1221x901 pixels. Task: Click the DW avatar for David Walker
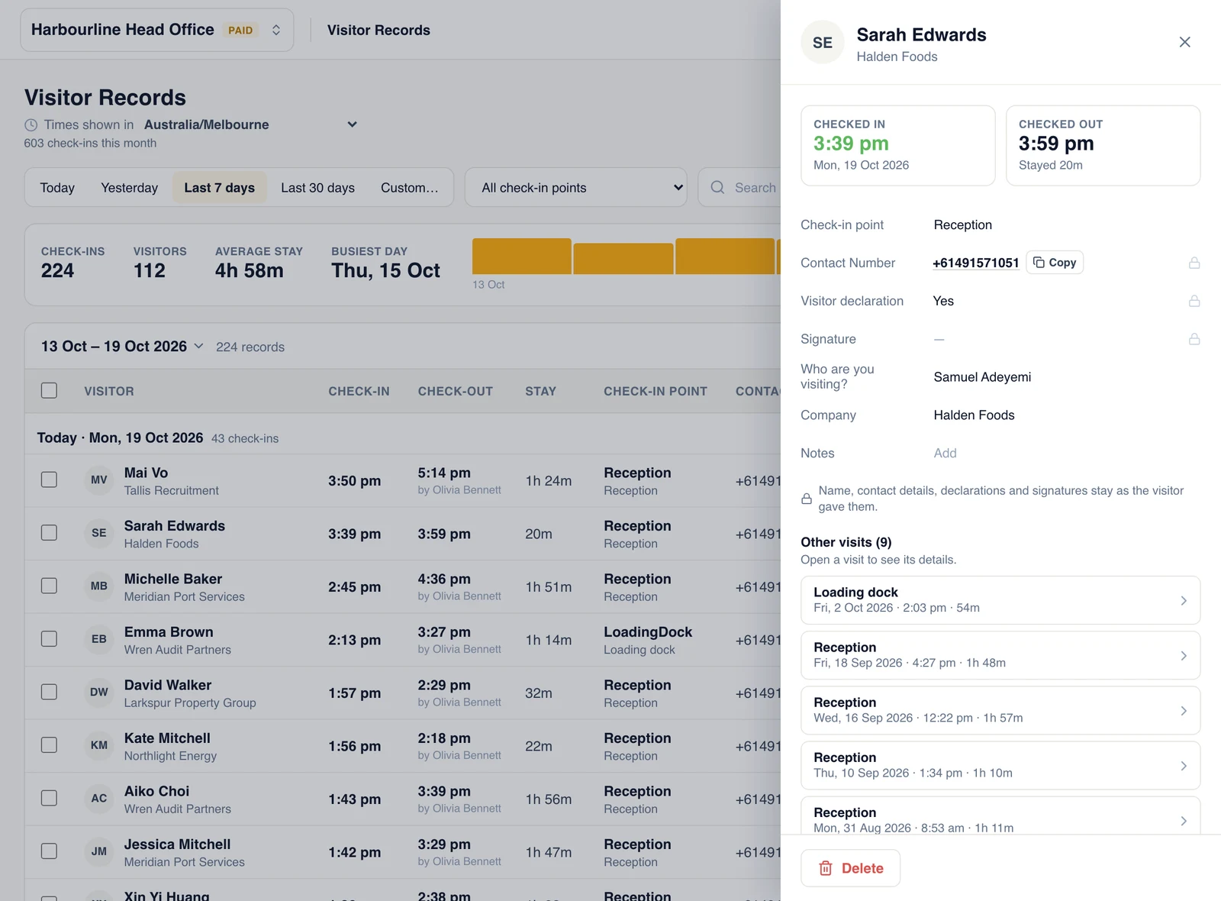99,693
